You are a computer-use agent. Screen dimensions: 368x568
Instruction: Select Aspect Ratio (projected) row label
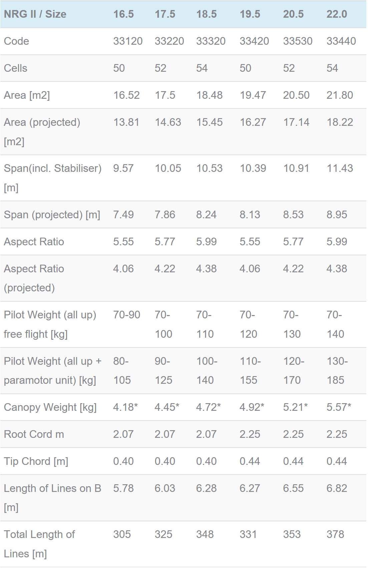34,278
